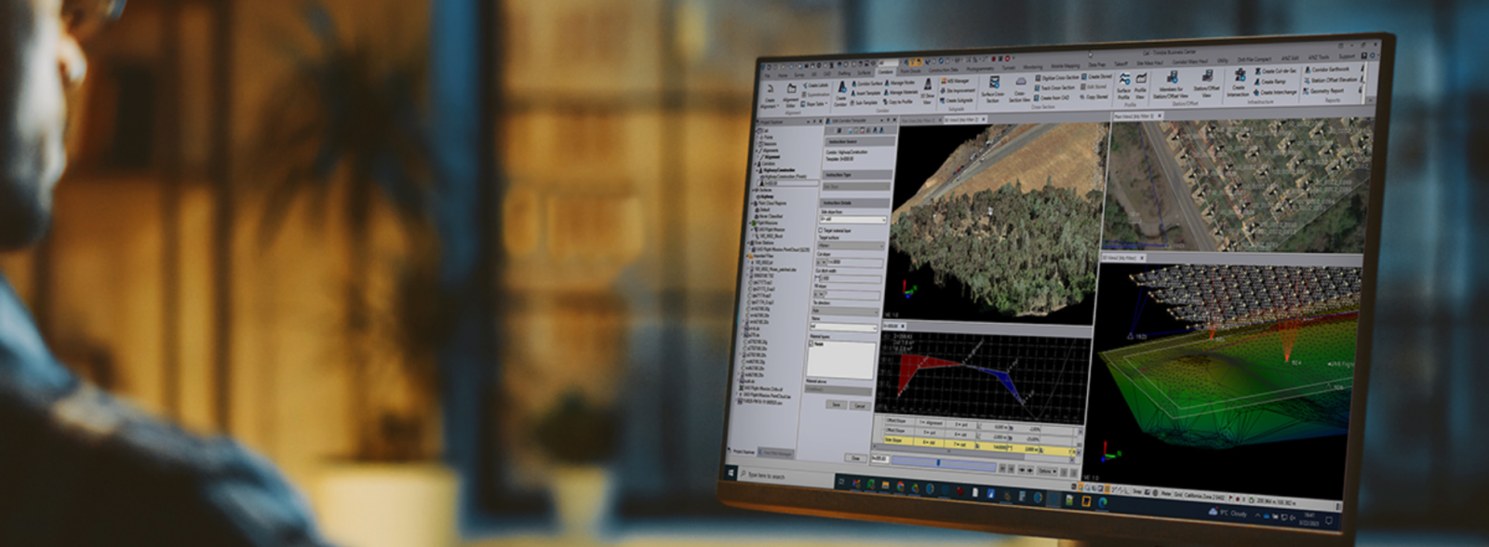Click the Create Corridor icon
This screenshot has height=547, width=1489.
tap(841, 92)
